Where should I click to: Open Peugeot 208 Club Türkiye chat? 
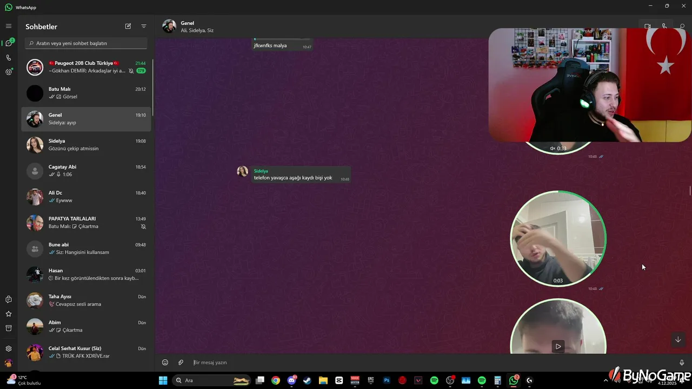click(86, 67)
